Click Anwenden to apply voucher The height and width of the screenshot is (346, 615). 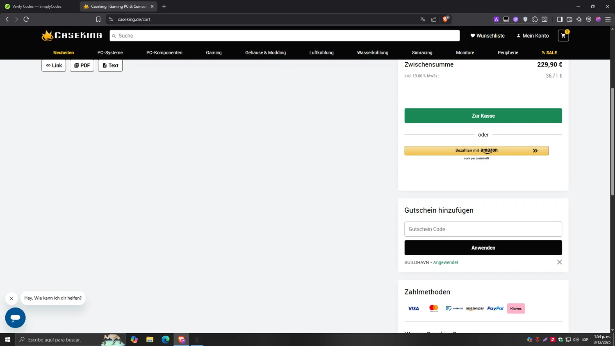tap(483, 248)
